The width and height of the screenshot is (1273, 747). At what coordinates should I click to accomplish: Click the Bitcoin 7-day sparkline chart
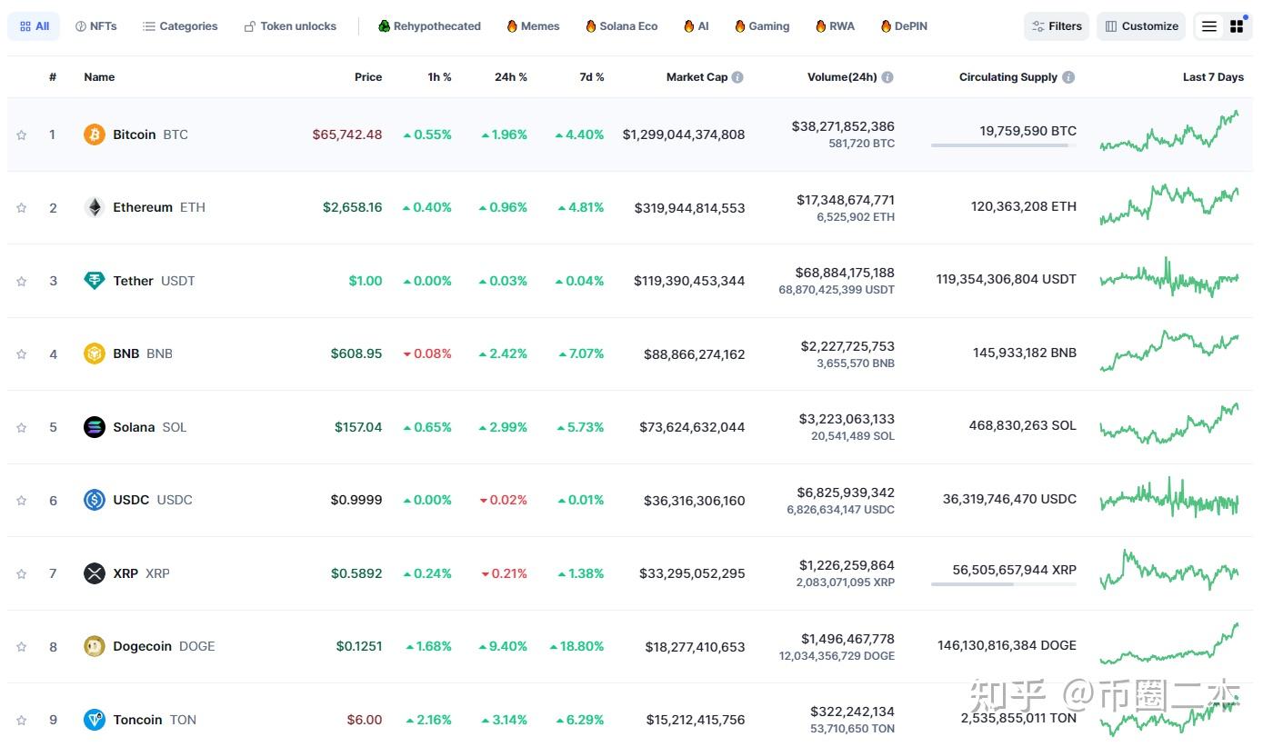[1169, 134]
